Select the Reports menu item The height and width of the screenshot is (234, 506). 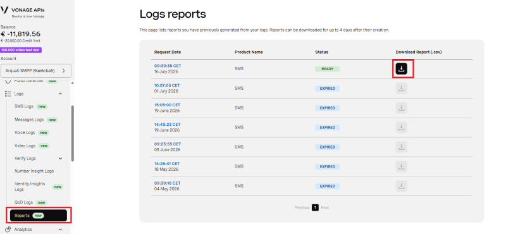pos(39,216)
